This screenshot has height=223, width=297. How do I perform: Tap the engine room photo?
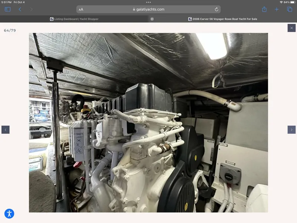pos(148,123)
